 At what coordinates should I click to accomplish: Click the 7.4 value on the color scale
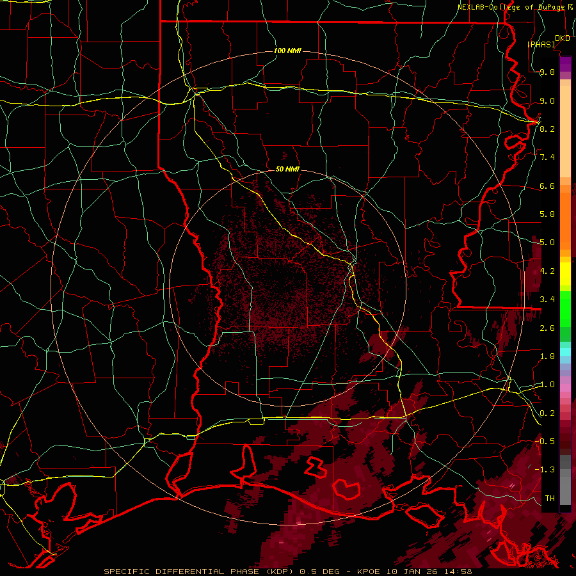click(x=547, y=157)
